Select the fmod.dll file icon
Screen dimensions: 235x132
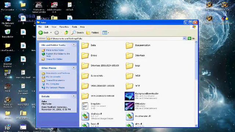pyautogui.click(x=85, y=125)
